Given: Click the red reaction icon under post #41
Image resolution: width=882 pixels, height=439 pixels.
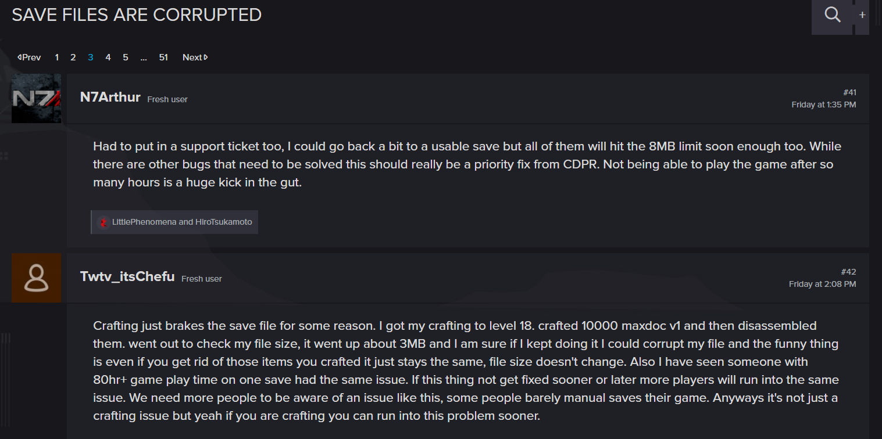Looking at the screenshot, I should tap(103, 222).
